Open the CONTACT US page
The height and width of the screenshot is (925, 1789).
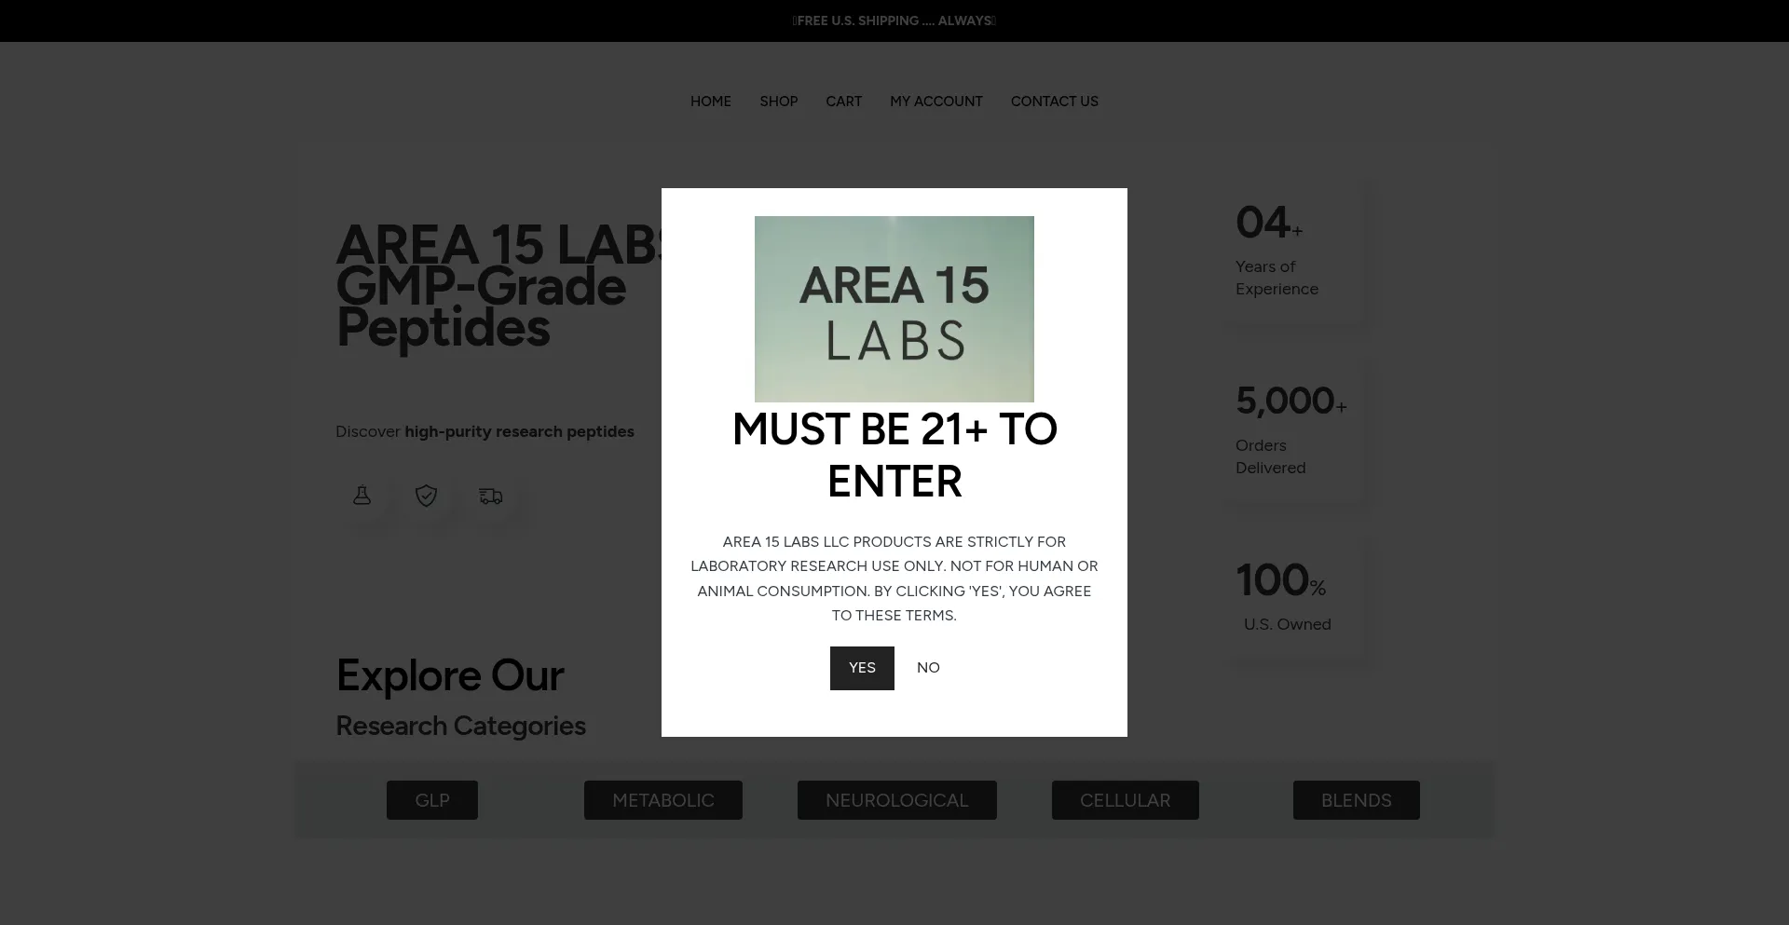pyautogui.click(x=1055, y=102)
